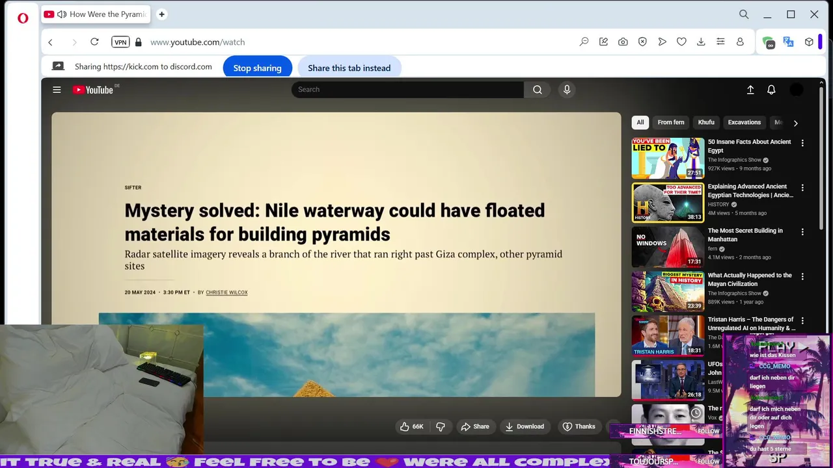833x468 pixels.
Task: Open the extensions cube icon
Action: point(809,42)
